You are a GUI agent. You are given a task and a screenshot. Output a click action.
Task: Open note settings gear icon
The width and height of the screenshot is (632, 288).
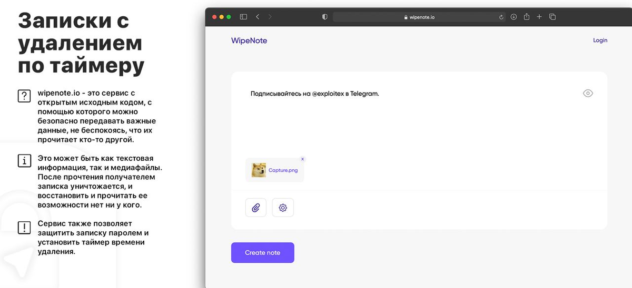pos(283,208)
